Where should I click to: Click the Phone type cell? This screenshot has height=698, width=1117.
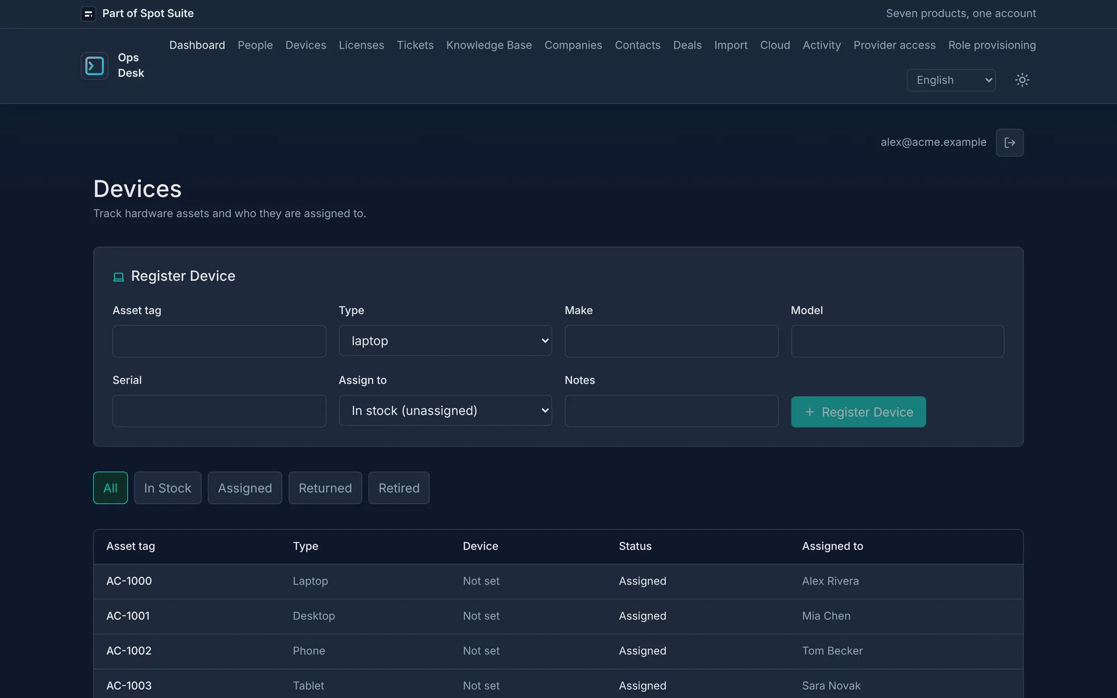309,651
